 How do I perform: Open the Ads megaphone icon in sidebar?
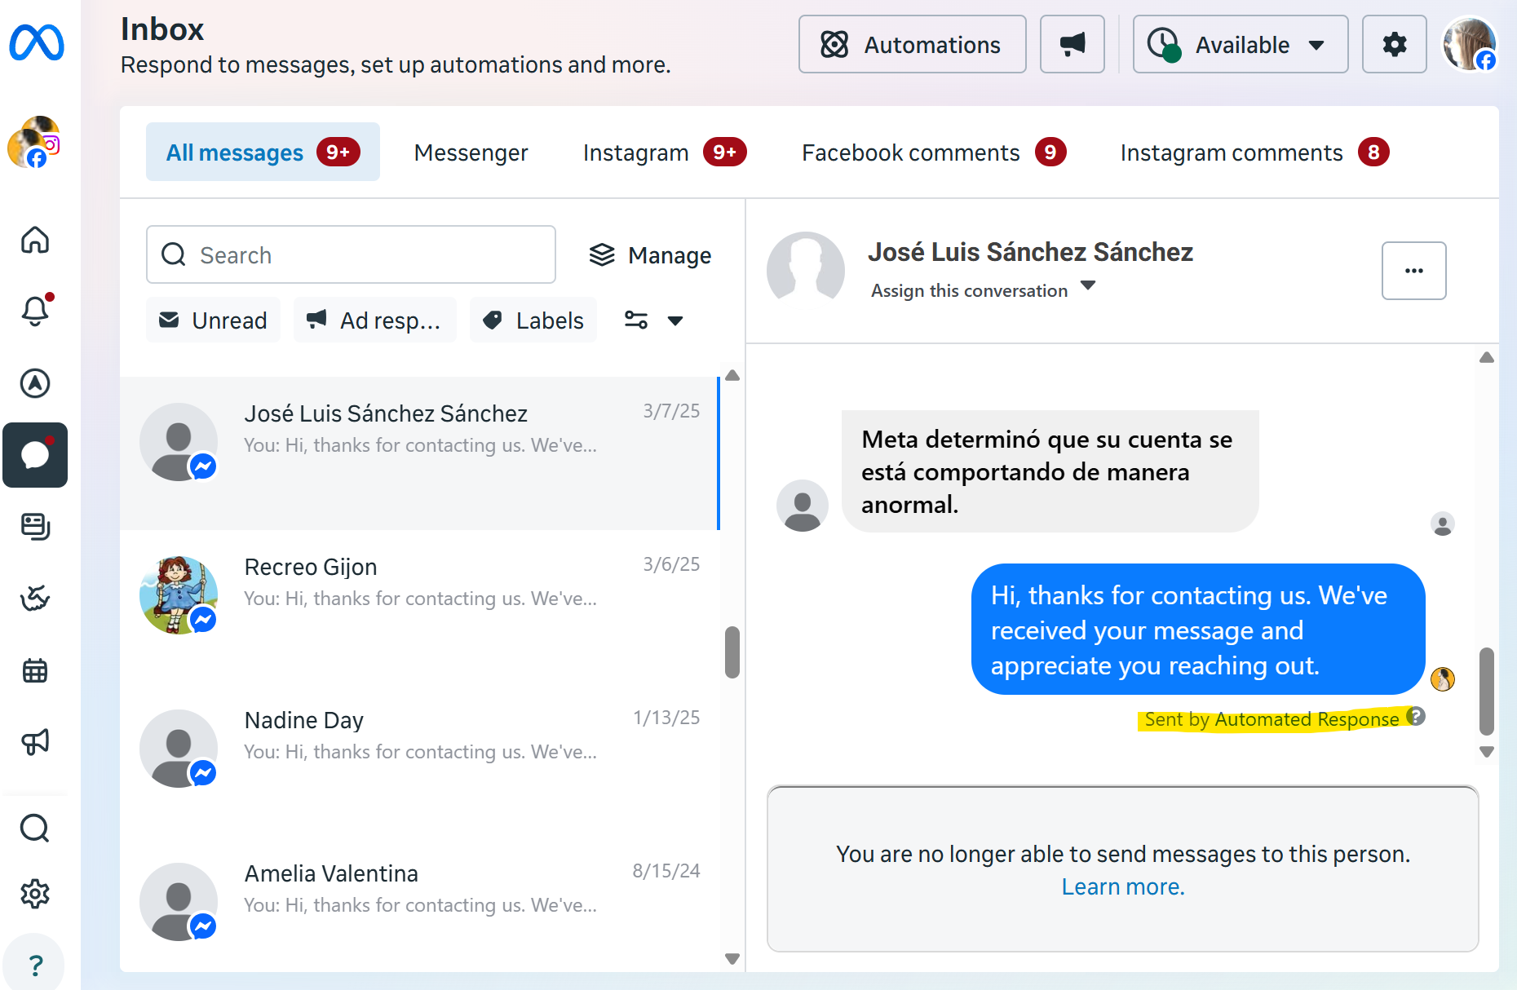[35, 742]
